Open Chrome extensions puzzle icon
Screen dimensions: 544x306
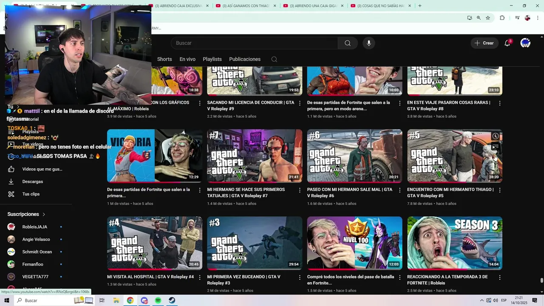pyautogui.click(x=502, y=18)
